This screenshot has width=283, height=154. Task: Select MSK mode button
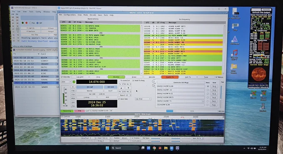tap(73, 98)
